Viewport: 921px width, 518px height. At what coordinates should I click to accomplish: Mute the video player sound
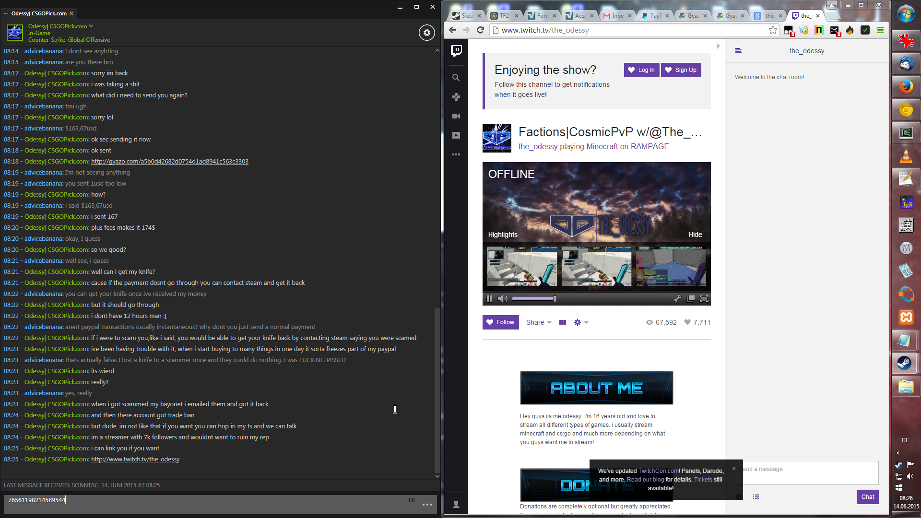coord(502,299)
